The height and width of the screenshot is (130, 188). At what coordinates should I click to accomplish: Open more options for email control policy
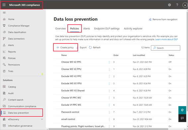tap(109, 119)
